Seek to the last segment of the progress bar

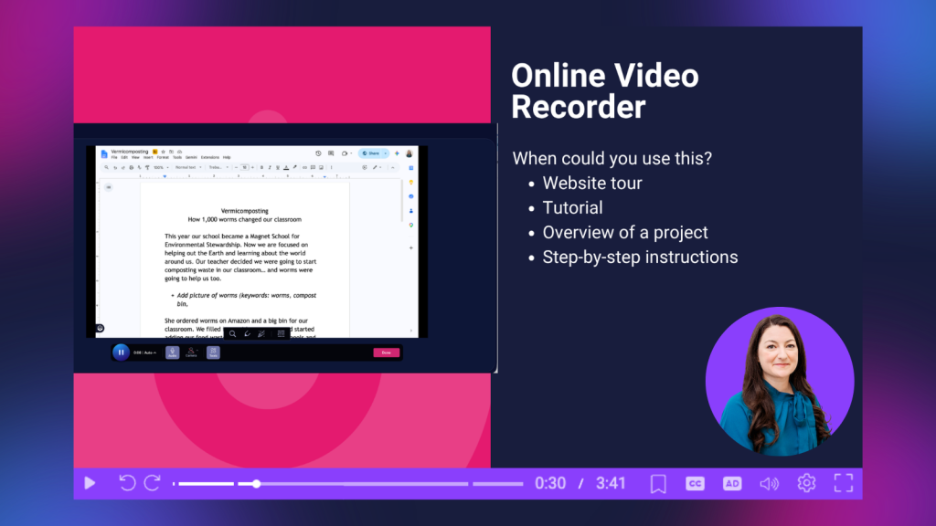pyautogui.click(x=498, y=484)
